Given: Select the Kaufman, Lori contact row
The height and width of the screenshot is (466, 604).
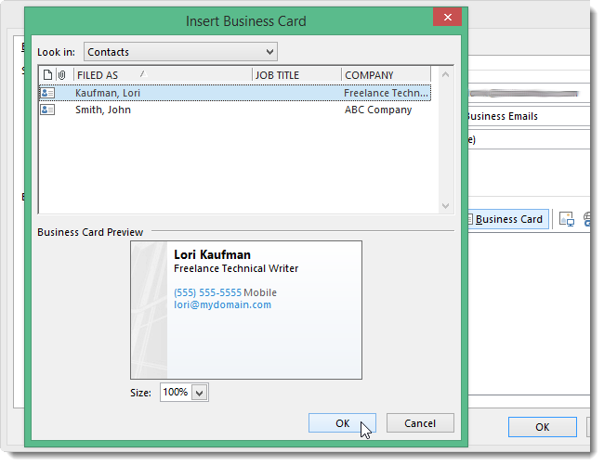Looking at the screenshot, I should [x=234, y=93].
